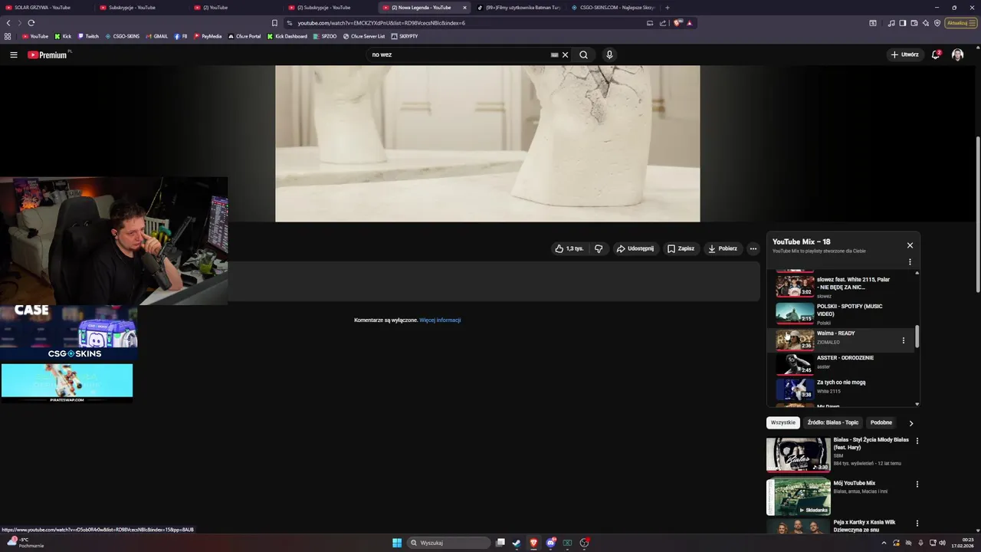Focus the YouTube search input field
981x552 pixels.
(x=458, y=55)
